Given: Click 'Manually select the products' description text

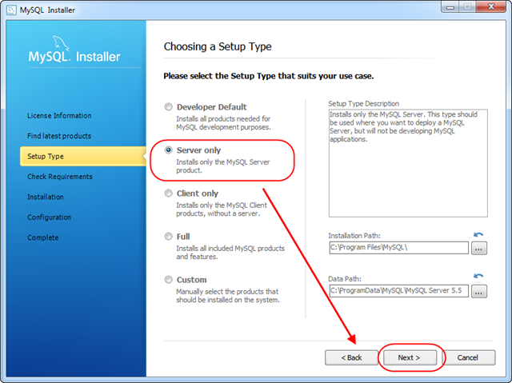Looking at the screenshot, I should [x=228, y=296].
